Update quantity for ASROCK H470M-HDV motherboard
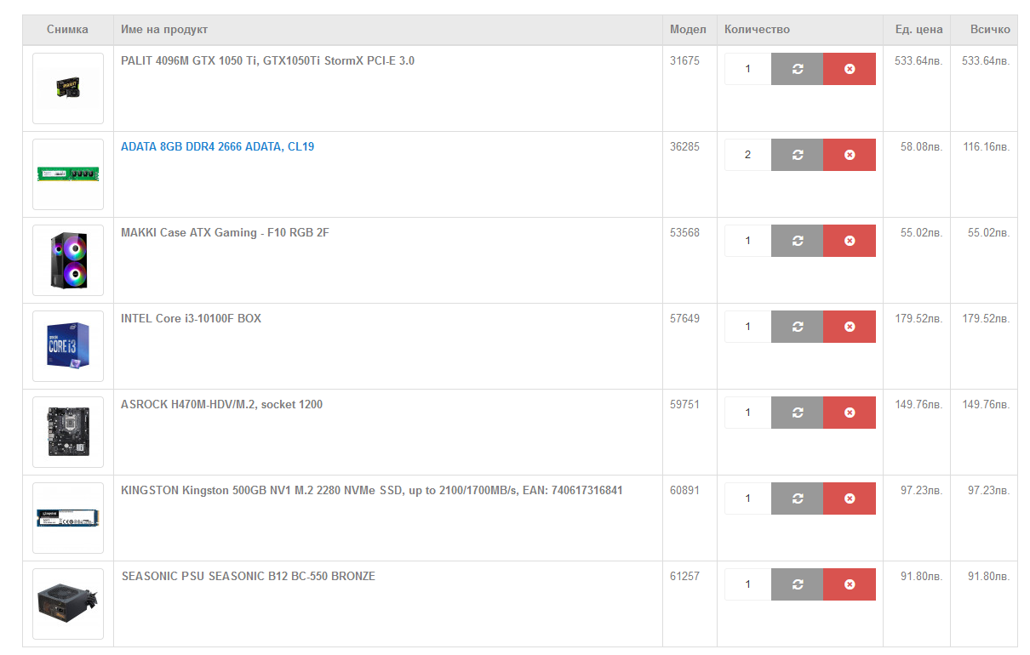 coord(797,413)
